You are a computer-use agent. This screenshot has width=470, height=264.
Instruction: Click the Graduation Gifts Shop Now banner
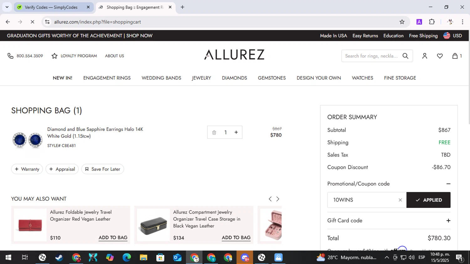pos(80,36)
